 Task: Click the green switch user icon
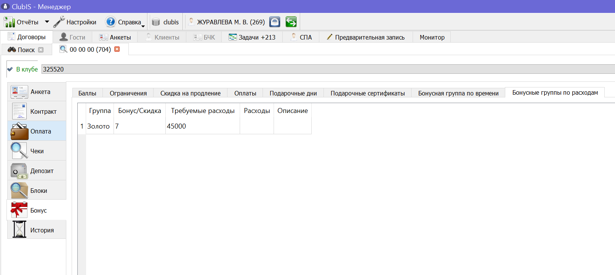(x=291, y=22)
